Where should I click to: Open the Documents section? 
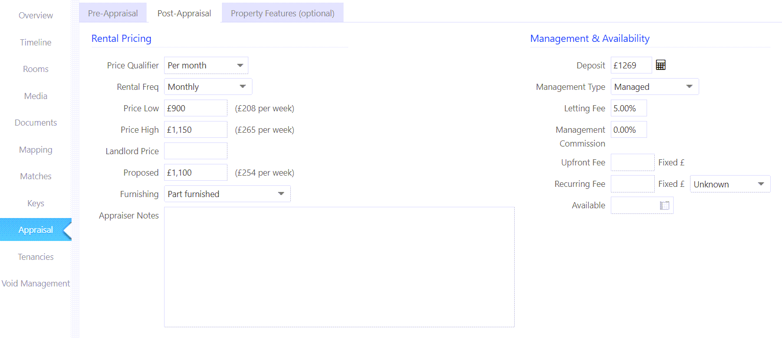[x=36, y=123]
